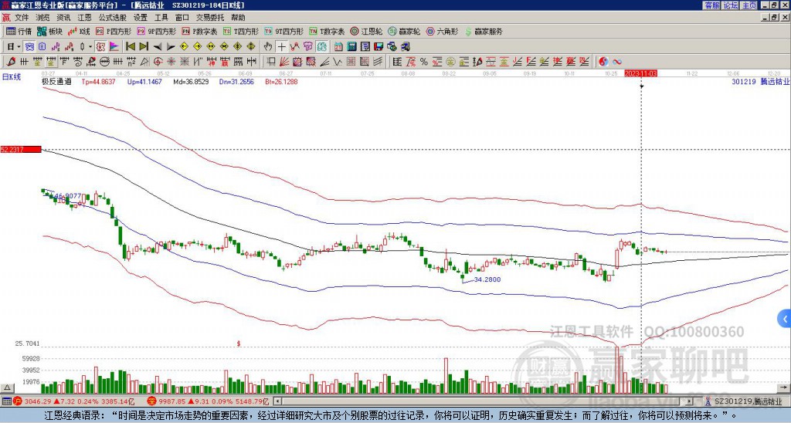Image resolution: width=791 pixels, height=423 pixels.
Task: Open the 工具 menu
Action: coord(161,18)
